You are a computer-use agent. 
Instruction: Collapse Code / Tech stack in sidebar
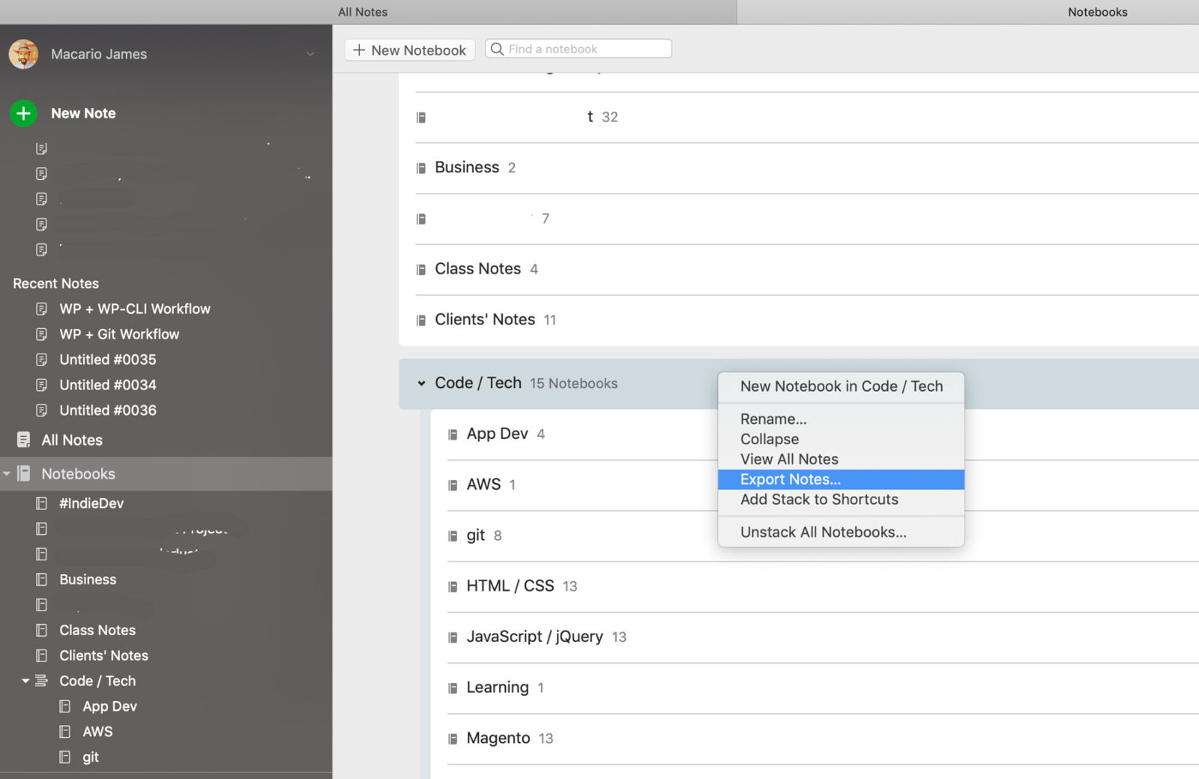(25, 681)
